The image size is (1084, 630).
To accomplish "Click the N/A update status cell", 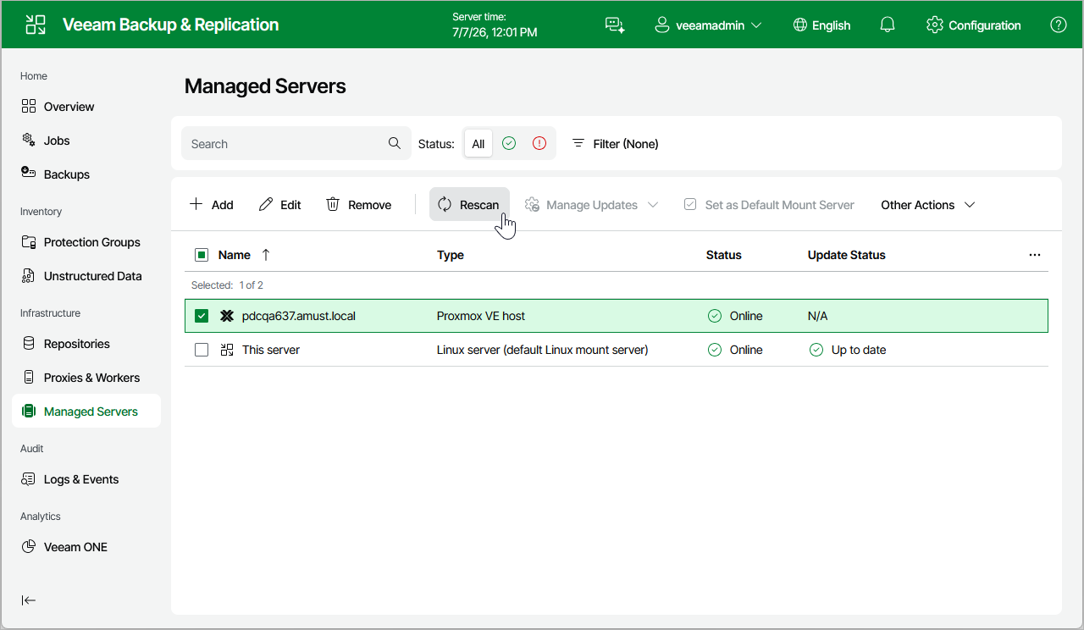I will [818, 316].
